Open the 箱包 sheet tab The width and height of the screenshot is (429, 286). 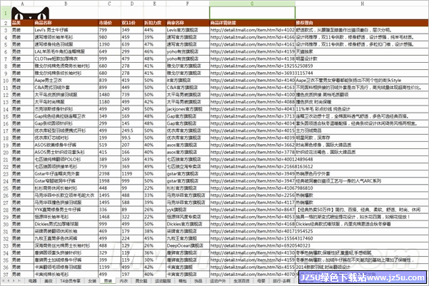click(x=183, y=281)
